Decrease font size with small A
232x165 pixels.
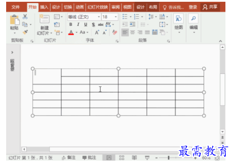105,33
